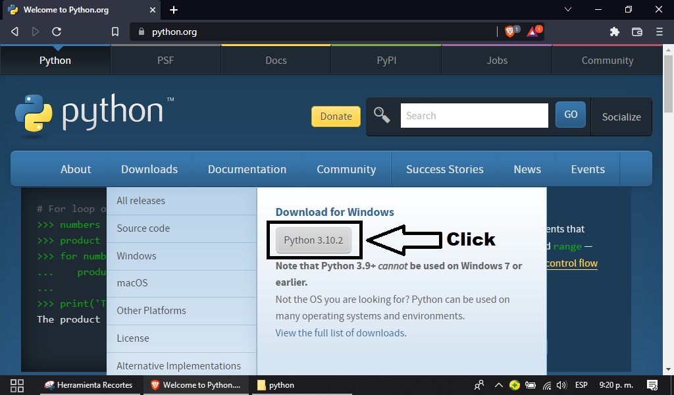674x395 pixels.
Task: Open the About navigation menu
Action: pyautogui.click(x=76, y=169)
